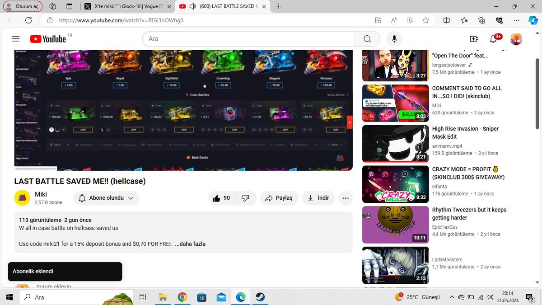
Task: Play the CRAZY MODE = PROFIT video thumbnail
Action: (x=395, y=184)
